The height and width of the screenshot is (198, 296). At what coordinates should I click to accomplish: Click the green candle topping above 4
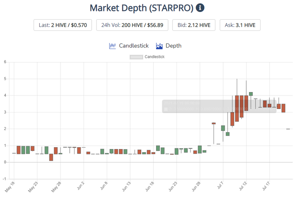(x=251, y=94)
